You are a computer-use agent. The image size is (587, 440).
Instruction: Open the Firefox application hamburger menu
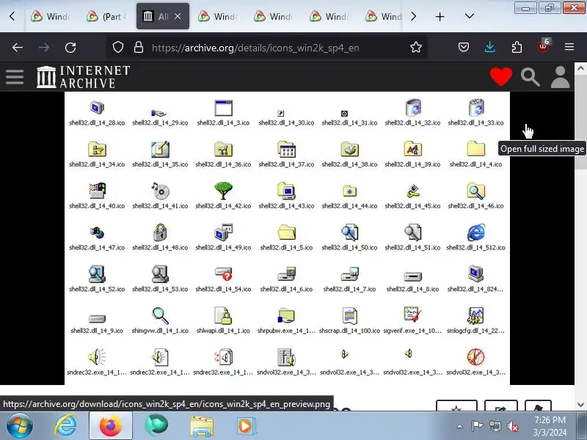coord(569,47)
